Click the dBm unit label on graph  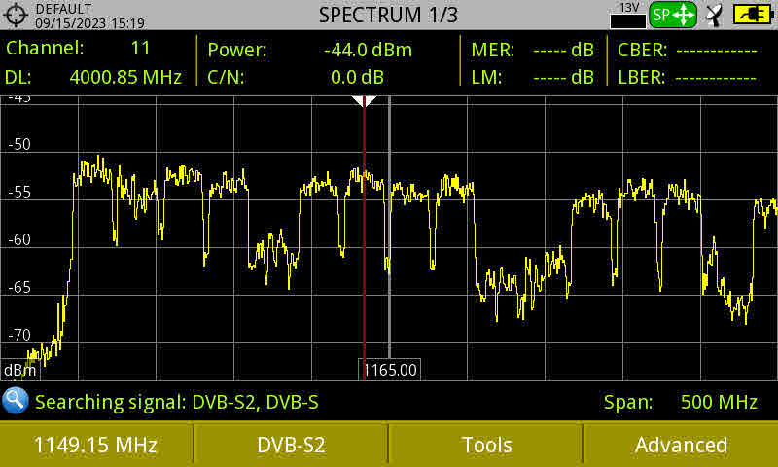(19, 371)
